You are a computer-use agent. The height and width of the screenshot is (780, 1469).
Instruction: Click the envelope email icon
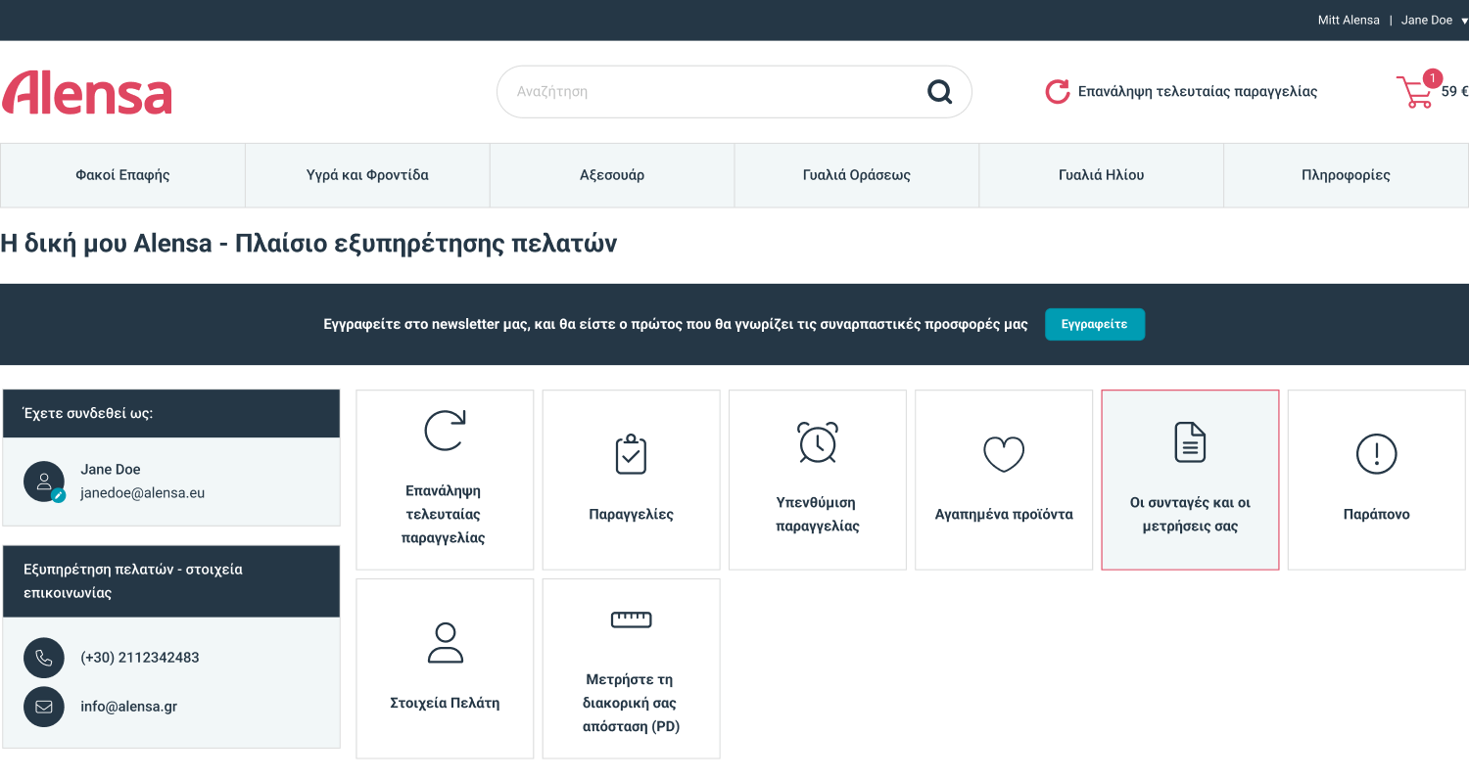pyautogui.click(x=44, y=707)
